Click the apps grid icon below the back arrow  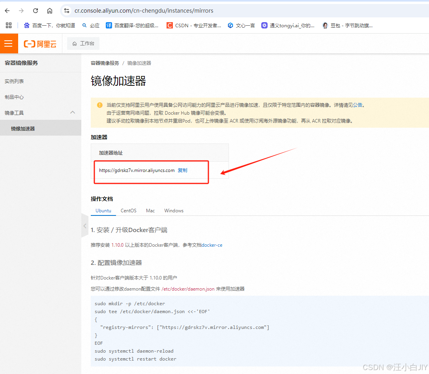8,25
